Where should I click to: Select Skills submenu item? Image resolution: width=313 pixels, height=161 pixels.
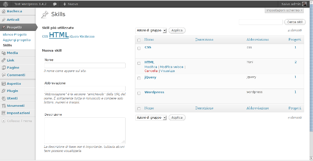(x=7, y=45)
